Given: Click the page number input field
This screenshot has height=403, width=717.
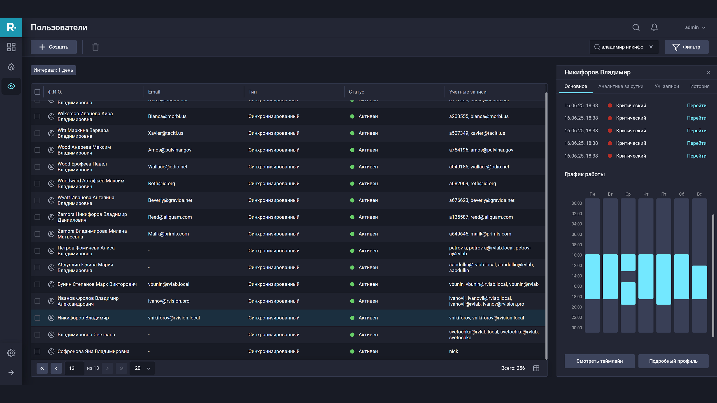Looking at the screenshot, I should pyautogui.click(x=74, y=368).
